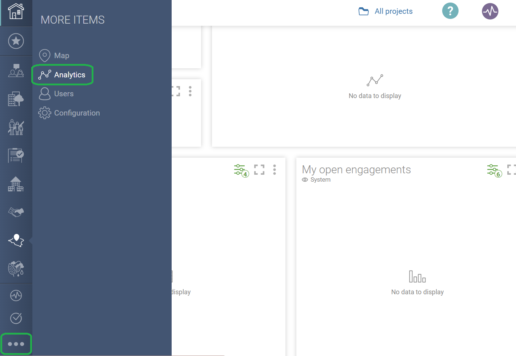
Task: Open the All projects selector
Action: coord(385,11)
